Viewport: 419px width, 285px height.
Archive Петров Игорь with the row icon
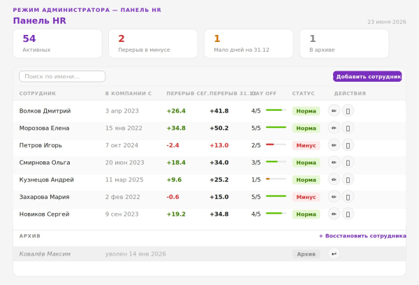(x=348, y=145)
